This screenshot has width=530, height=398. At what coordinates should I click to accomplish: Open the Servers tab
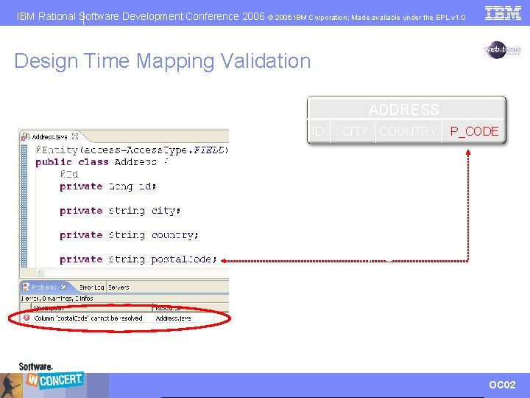tap(119, 287)
